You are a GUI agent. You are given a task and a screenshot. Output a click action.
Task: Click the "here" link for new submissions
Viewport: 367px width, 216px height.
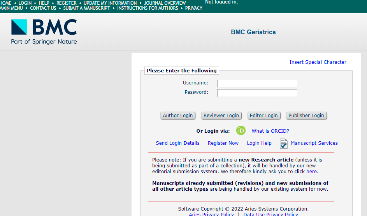[x=311, y=172]
